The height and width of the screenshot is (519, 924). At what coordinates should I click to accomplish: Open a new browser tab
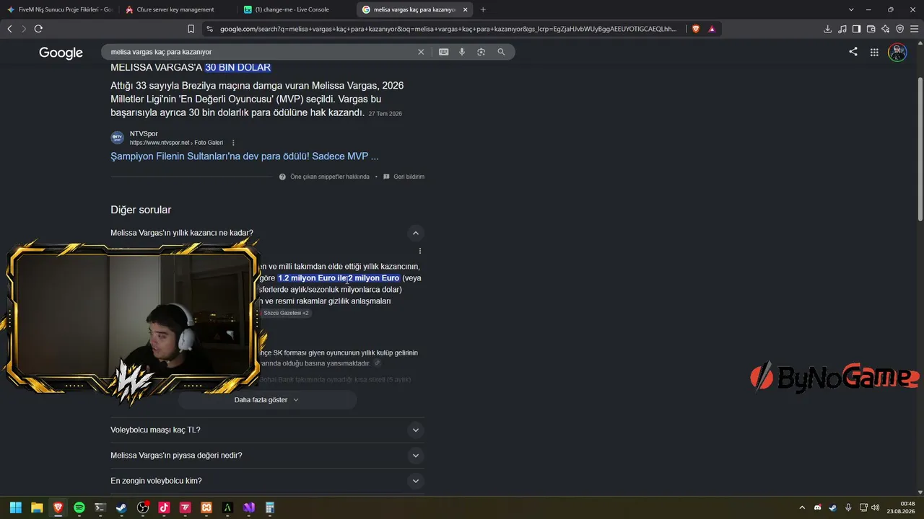click(483, 9)
